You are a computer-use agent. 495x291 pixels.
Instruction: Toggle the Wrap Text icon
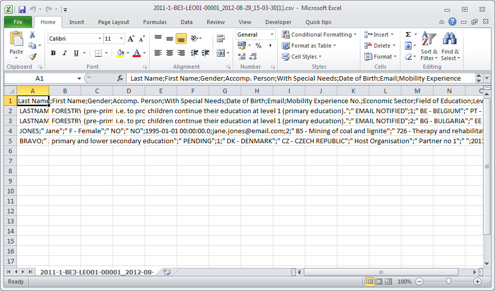click(x=221, y=39)
